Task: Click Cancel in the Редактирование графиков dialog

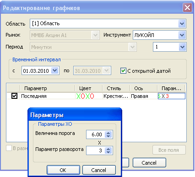Action: (x=149, y=163)
